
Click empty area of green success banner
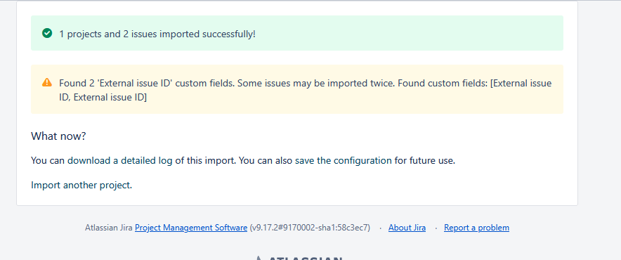(408, 33)
